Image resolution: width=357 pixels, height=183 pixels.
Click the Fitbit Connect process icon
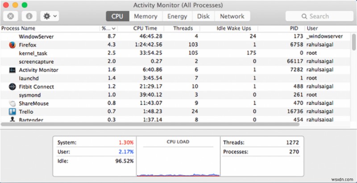pos(12,87)
